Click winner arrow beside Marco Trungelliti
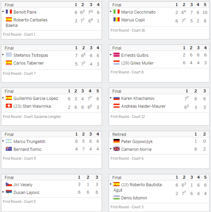This screenshot has height=212, width=211. coord(3,141)
